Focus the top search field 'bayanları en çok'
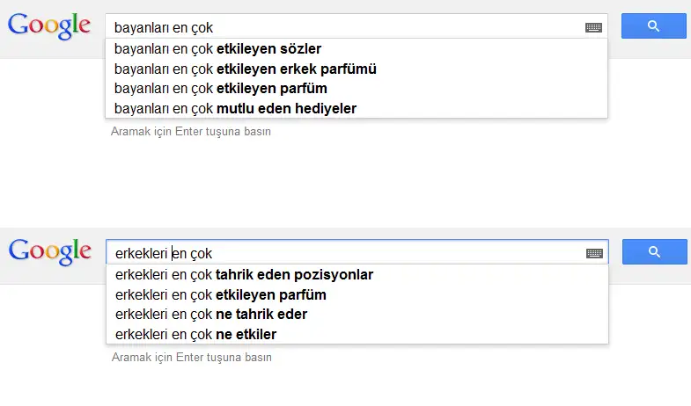Image resolution: width=691 pixels, height=406 pixels. (x=343, y=26)
